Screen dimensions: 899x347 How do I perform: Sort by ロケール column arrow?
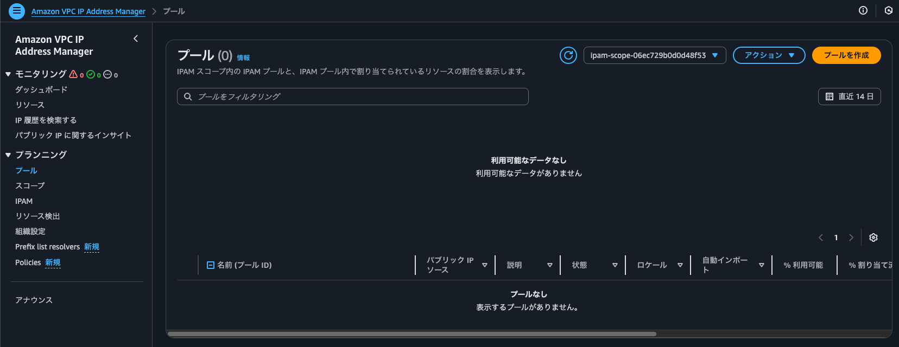coord(680,265)
